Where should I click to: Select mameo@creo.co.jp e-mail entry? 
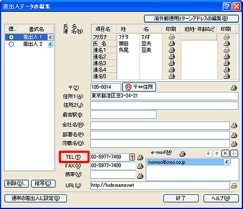(x=185, y=162)
